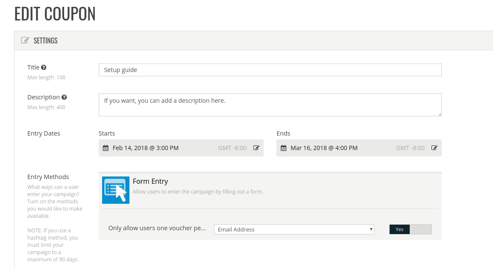Click the Settings panel header title

click(x=46, y=40)
